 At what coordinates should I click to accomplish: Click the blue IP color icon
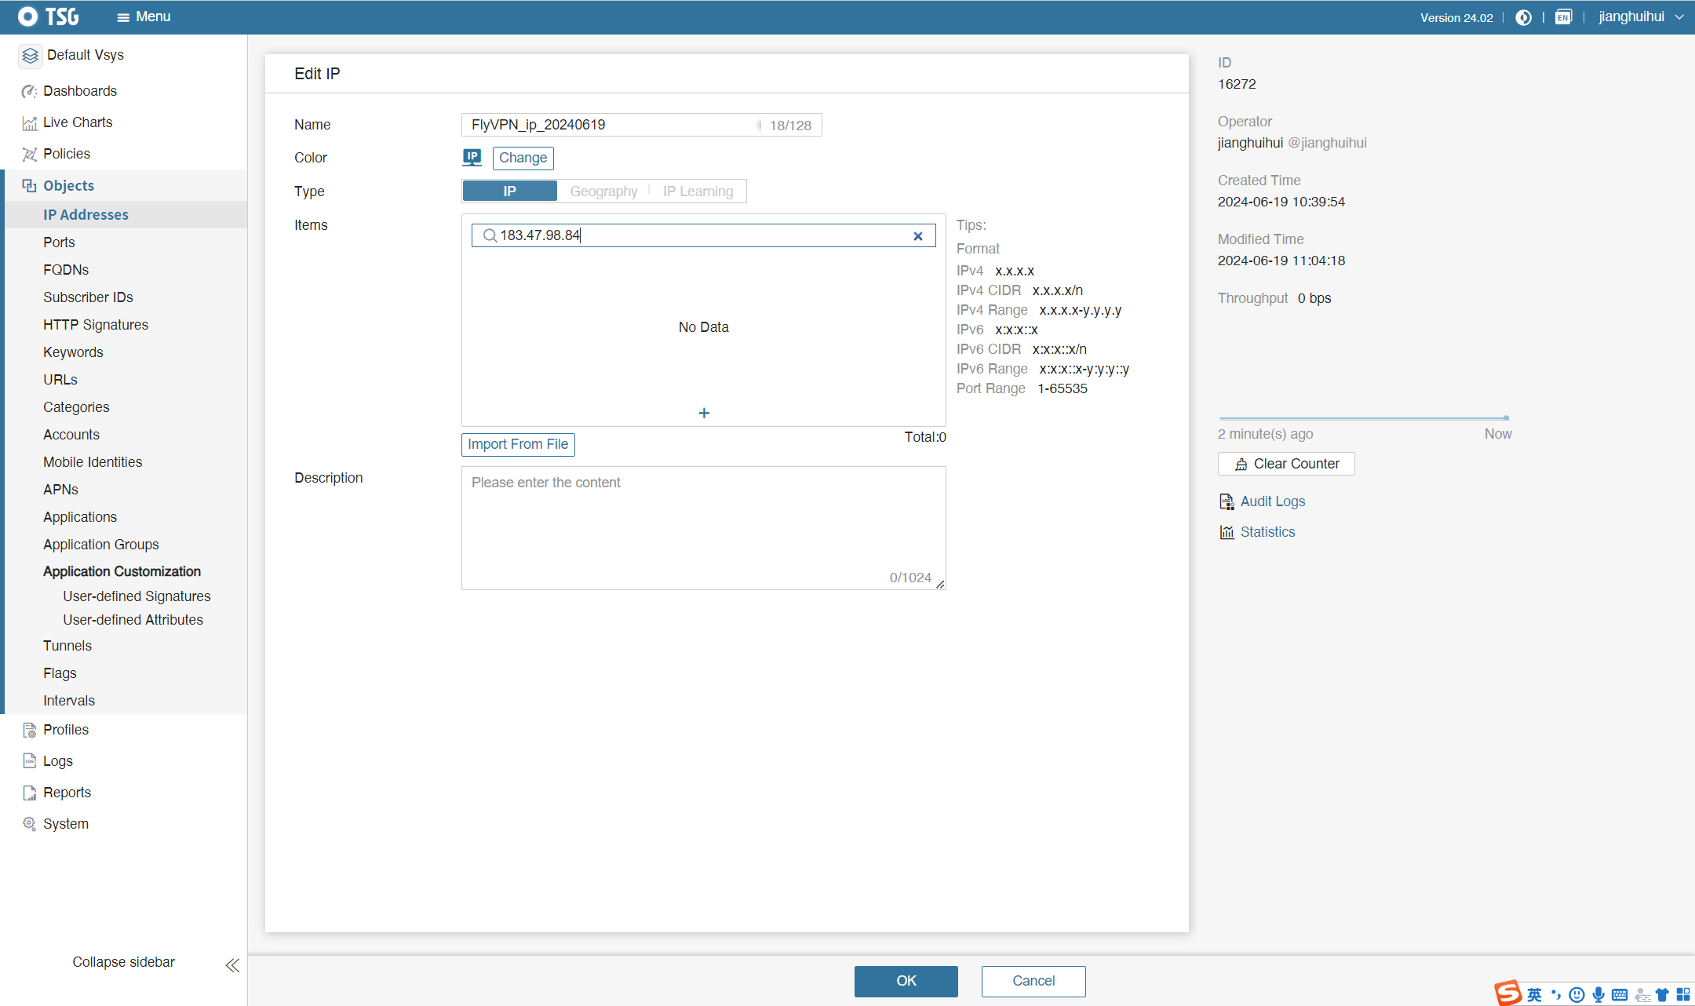472,158
